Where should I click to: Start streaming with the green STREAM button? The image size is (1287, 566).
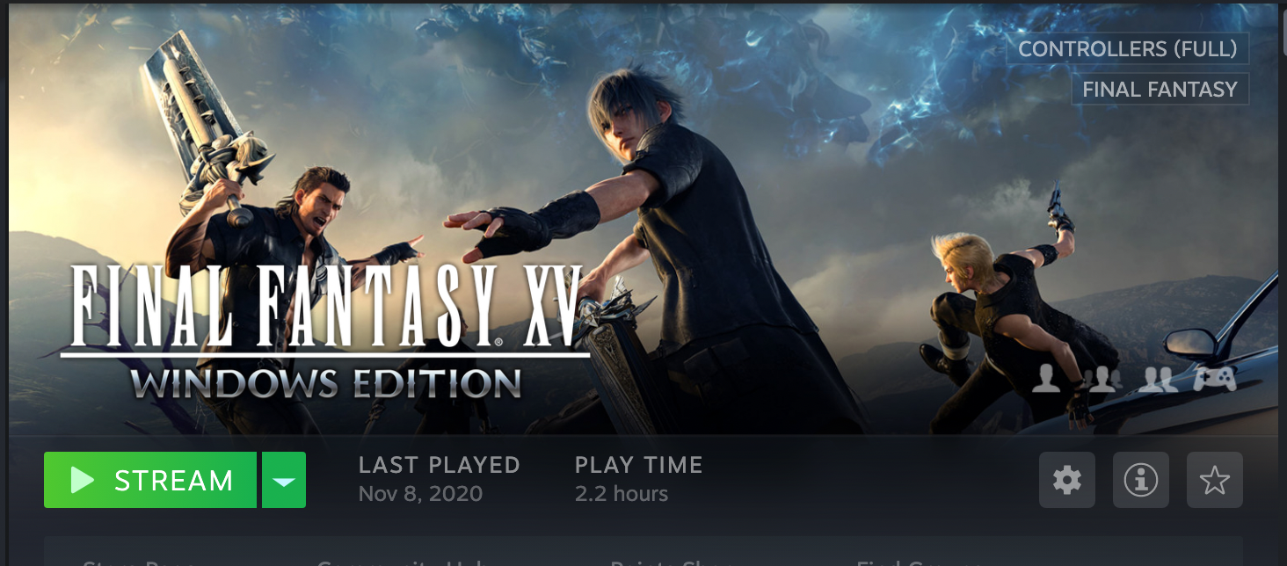point(150,480)
